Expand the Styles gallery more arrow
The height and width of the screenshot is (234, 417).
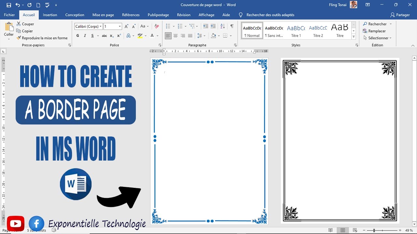coord(354,37)
